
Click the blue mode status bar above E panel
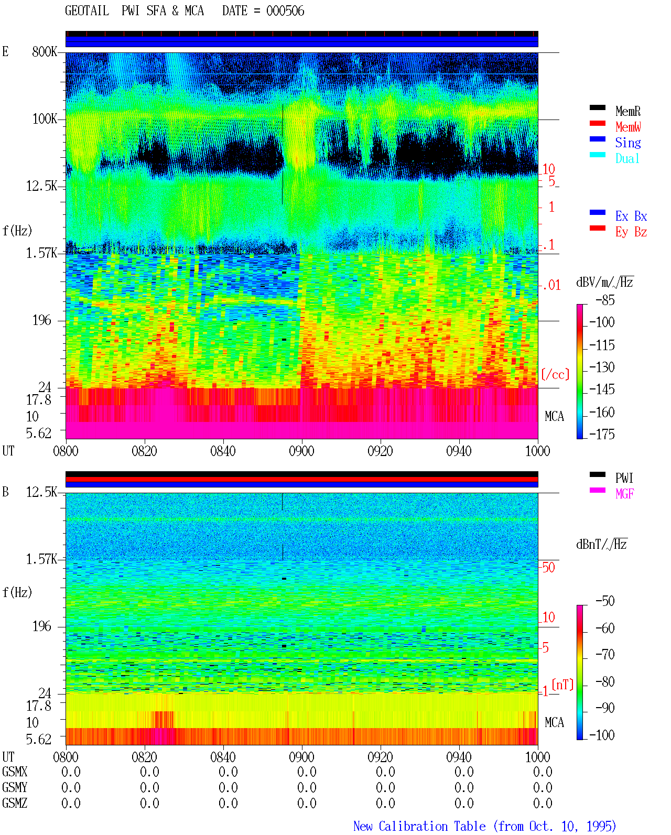(x=301, y=41)
